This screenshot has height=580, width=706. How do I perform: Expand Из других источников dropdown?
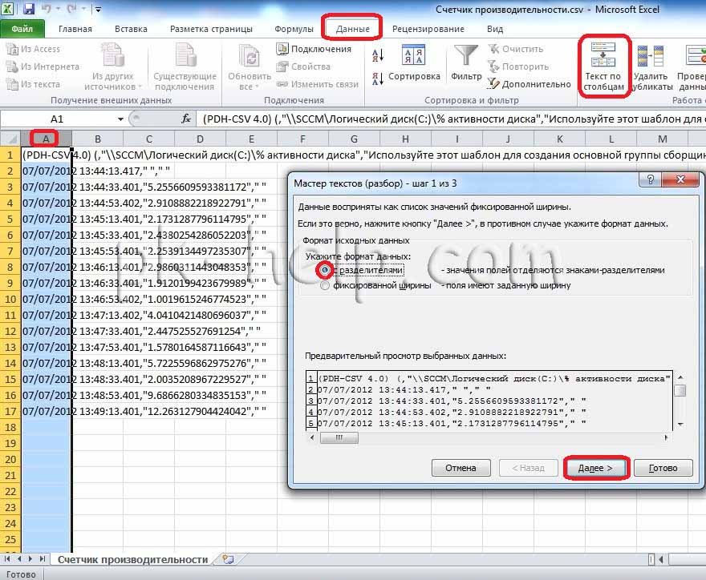(113, 67)
